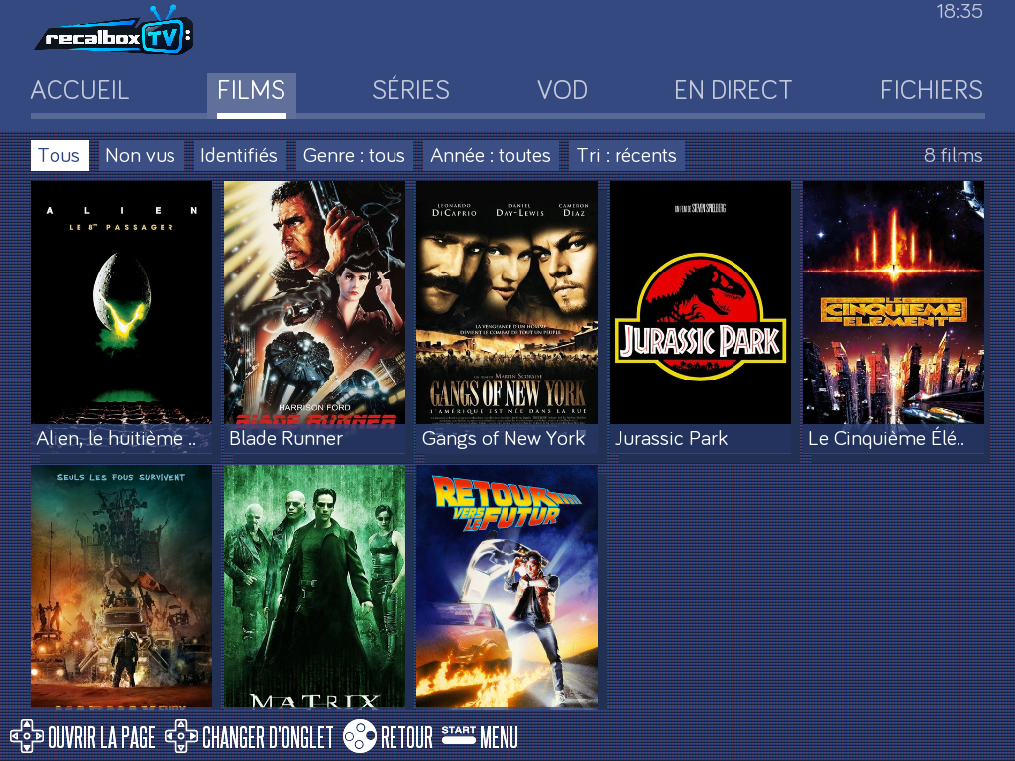Click the Retour label
This screenshot has height=761, width=1015.
(x=406, y=737)
